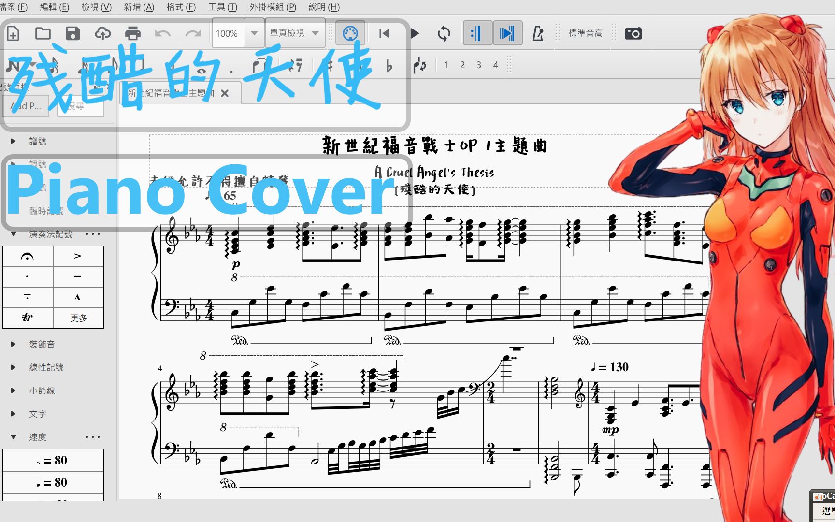
Task: Select the tenuto articulation
Action: pyautogui.click(x=78, y=277)
